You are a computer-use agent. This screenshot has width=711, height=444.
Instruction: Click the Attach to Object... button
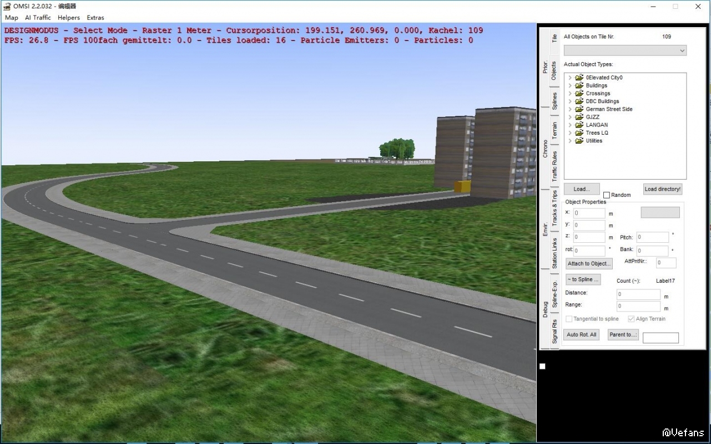pos(589,263)
